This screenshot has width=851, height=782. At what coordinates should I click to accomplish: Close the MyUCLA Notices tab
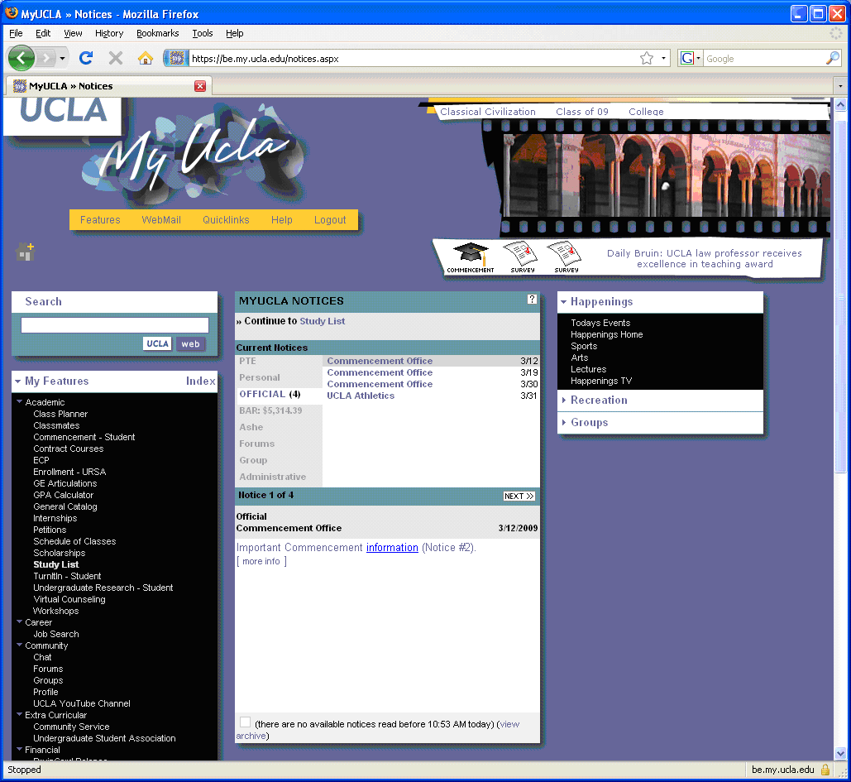200,86
